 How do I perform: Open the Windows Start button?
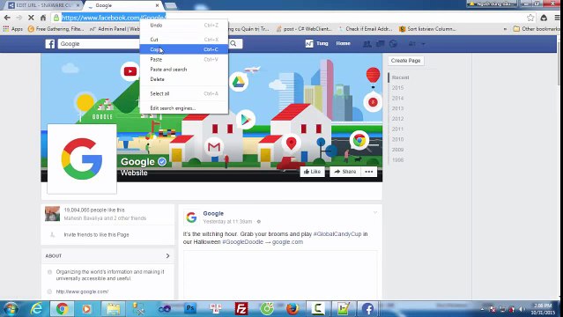pyautogui.click(x=11, y=309)
